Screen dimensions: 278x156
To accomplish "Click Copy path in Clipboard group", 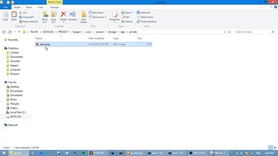I will click(26, 17).
